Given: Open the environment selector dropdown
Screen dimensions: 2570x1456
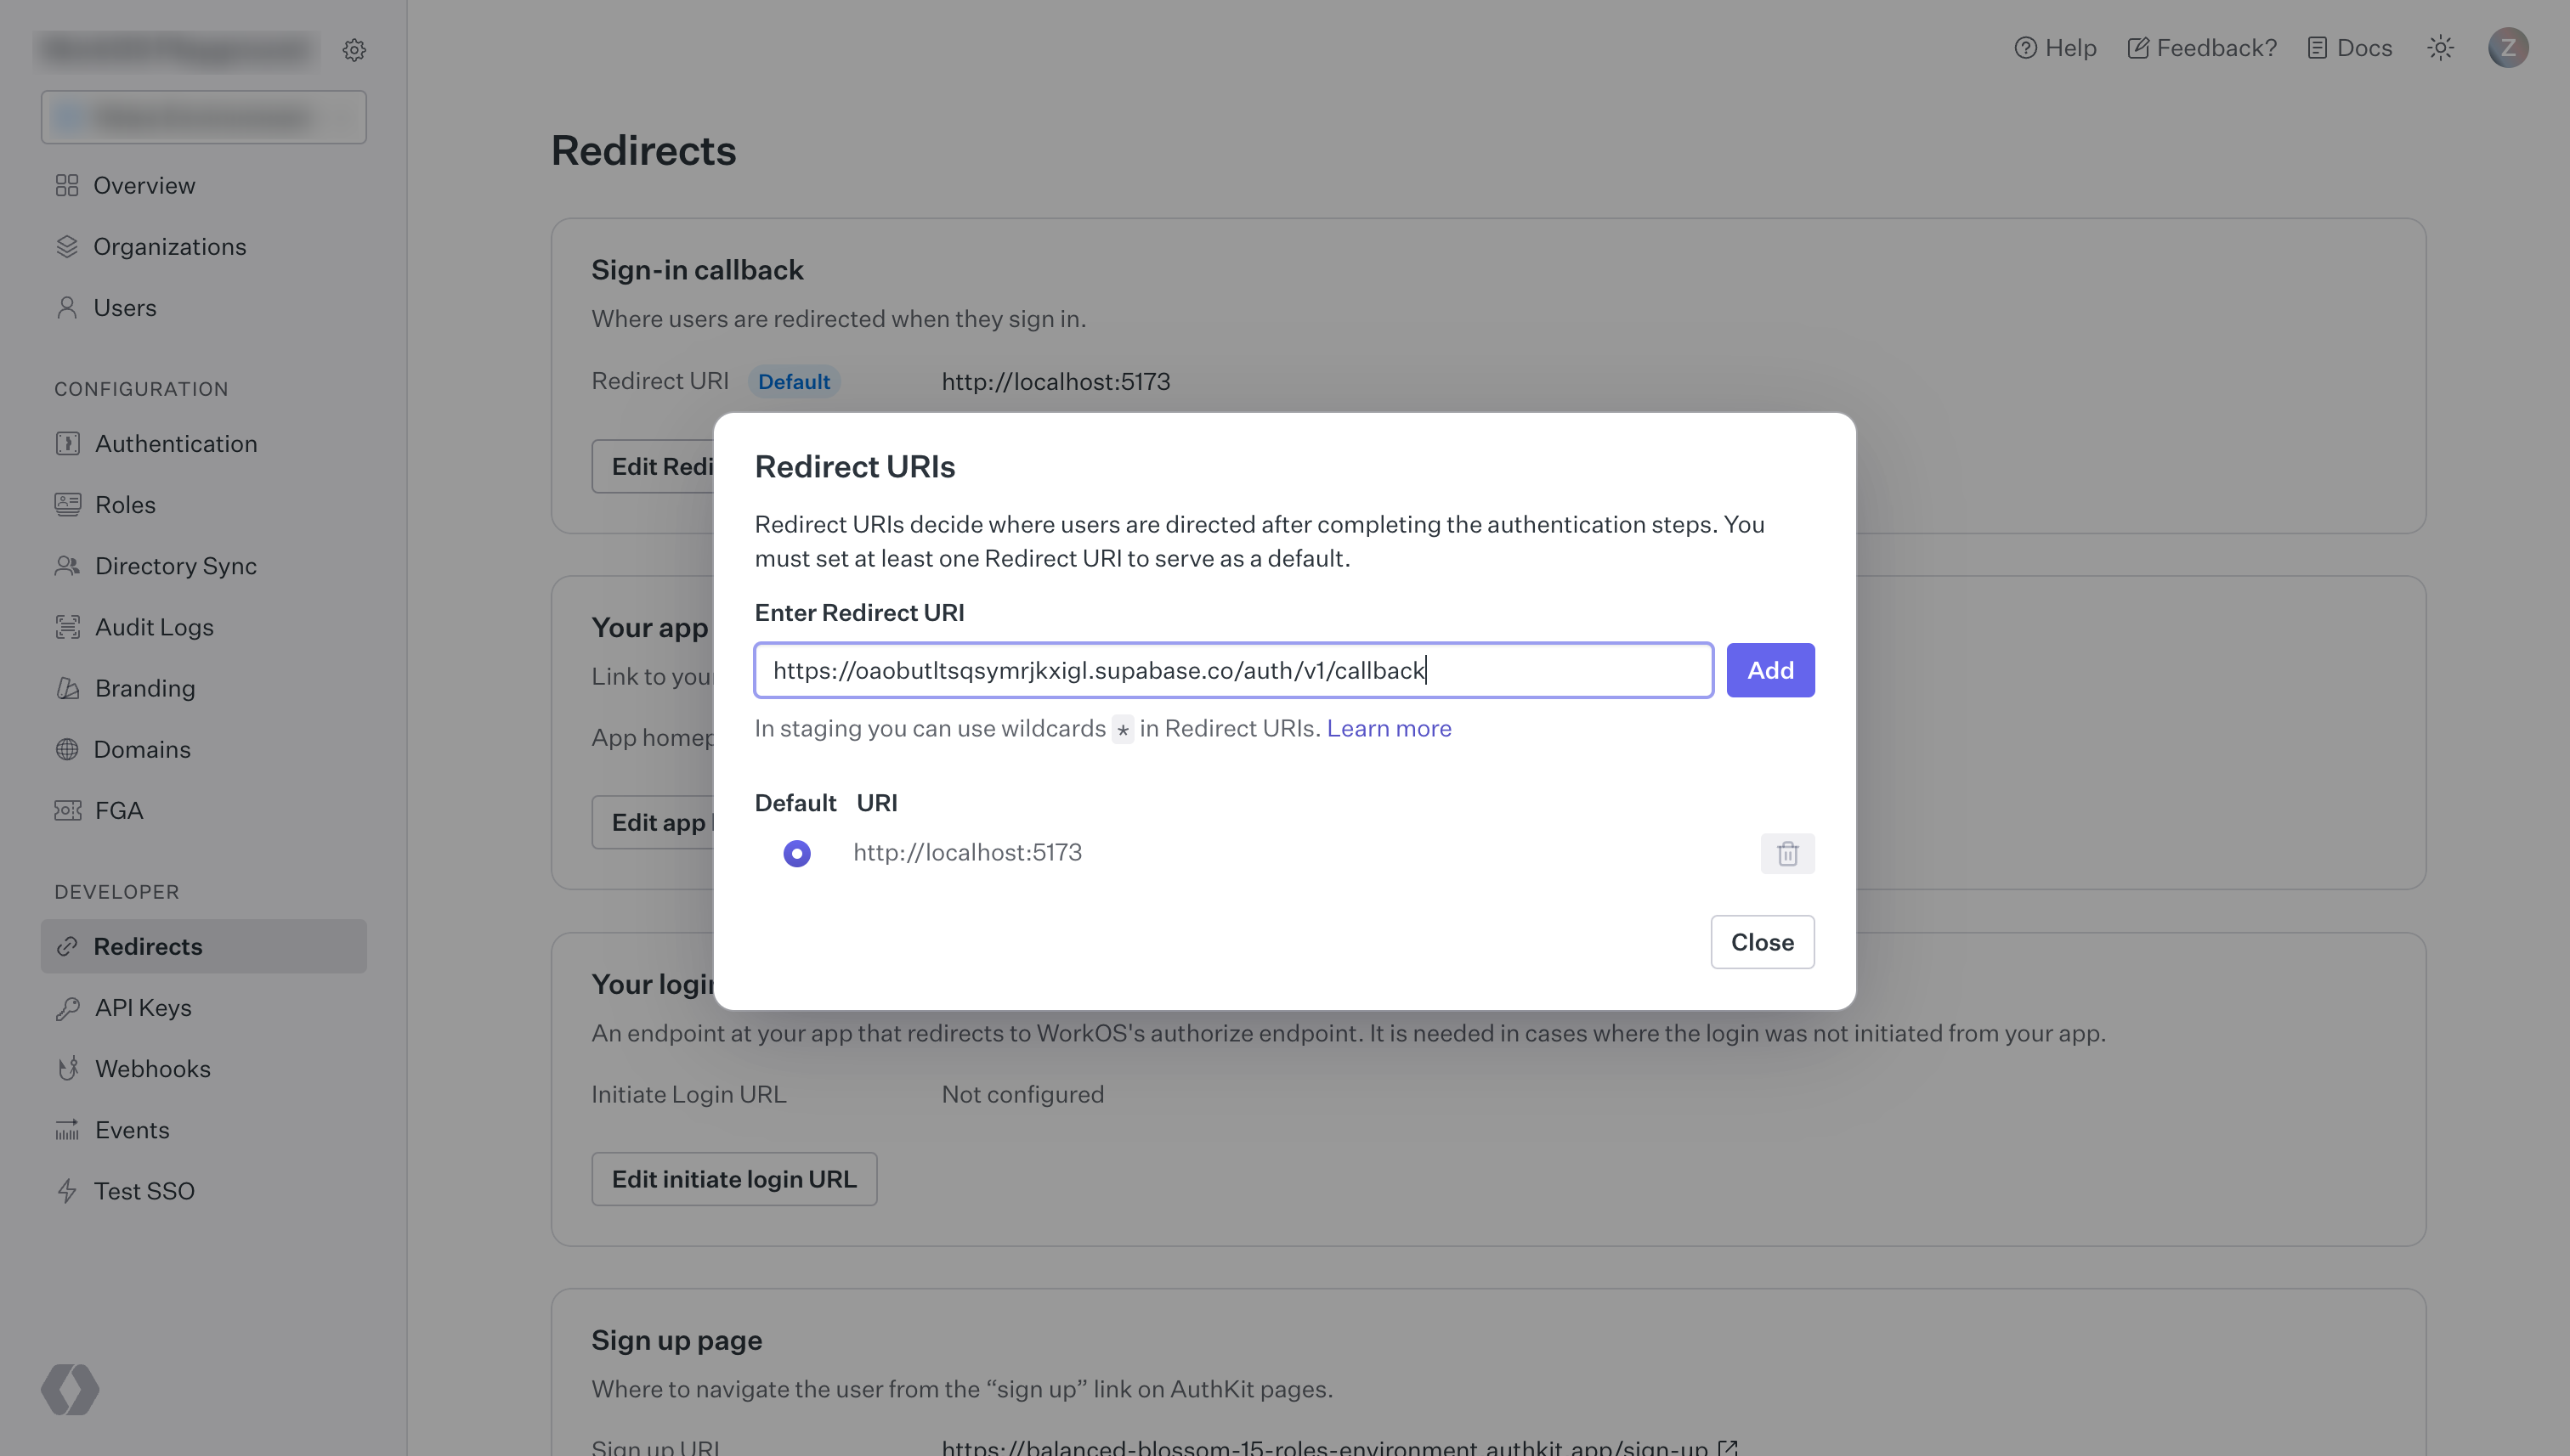Looking at the screenshot, I should (203, 117).
